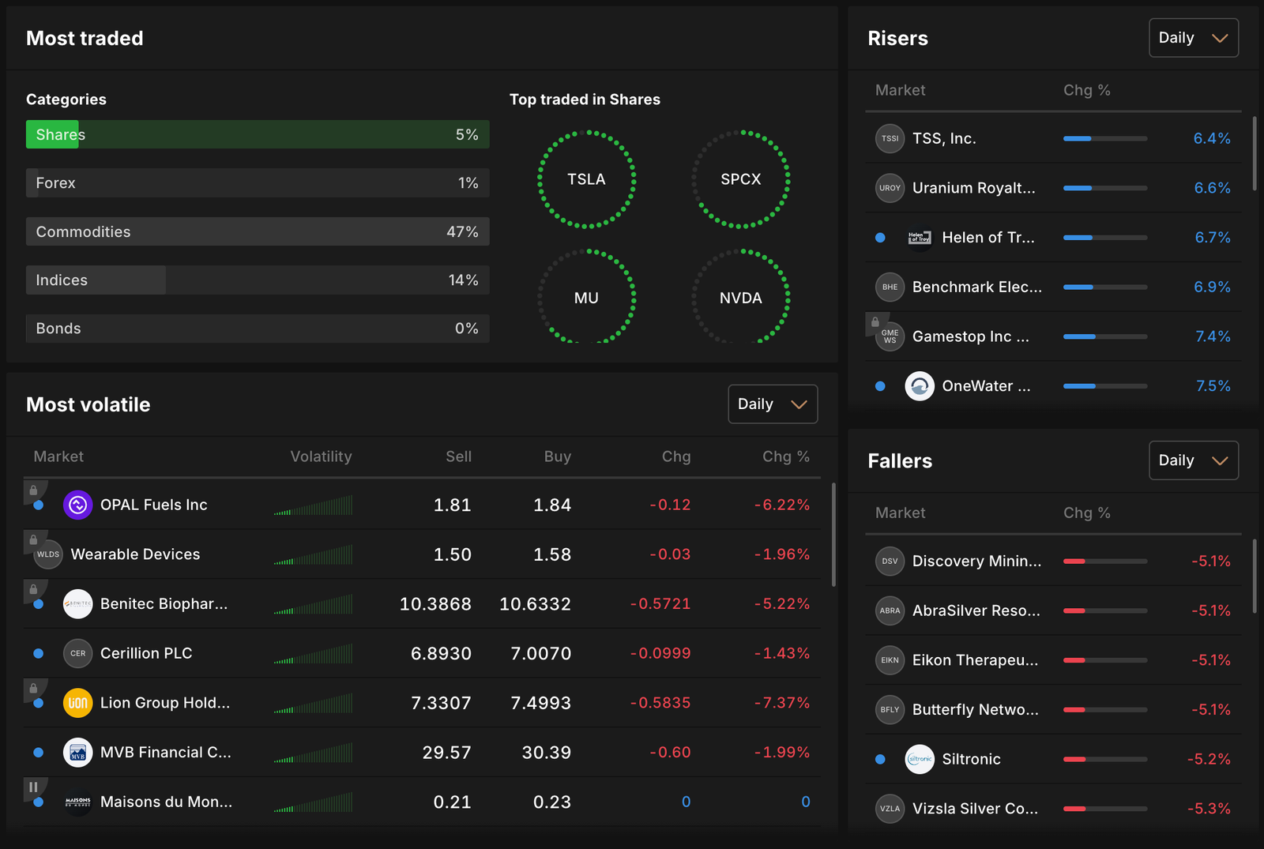
Task: Click the BFLY Butterfly Network badge
Action: pyautogui.click(x=890, y=709)
